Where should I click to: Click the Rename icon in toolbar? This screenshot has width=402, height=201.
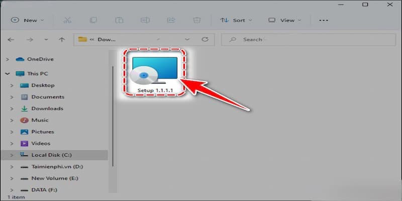pyautogui.click(x=145, y=20)
